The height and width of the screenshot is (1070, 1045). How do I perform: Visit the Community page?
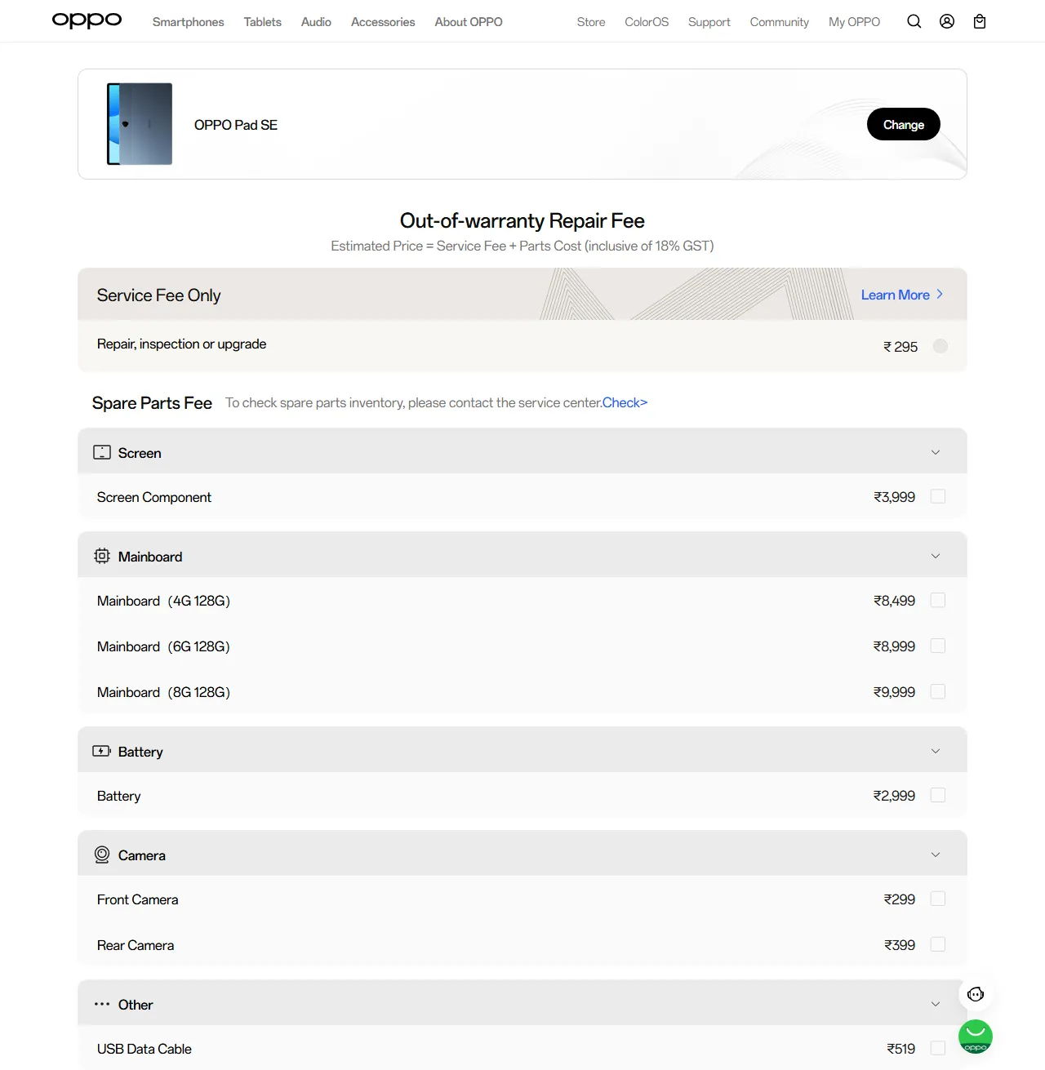(x=780, y=22)
